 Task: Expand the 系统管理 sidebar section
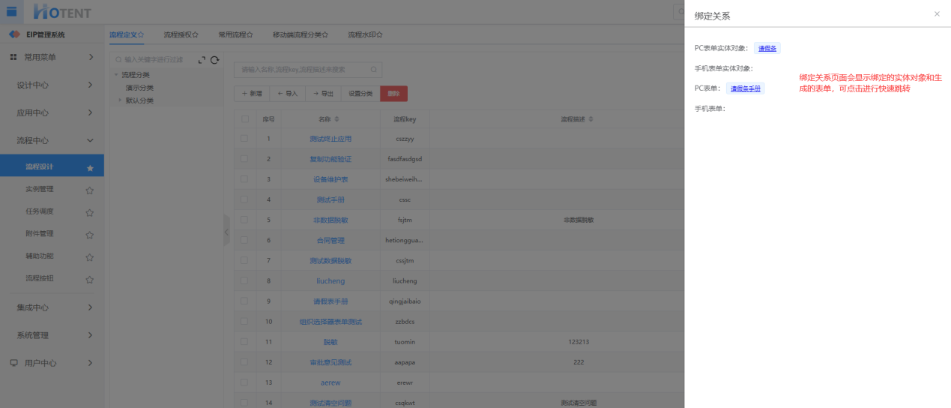point(90,335)
